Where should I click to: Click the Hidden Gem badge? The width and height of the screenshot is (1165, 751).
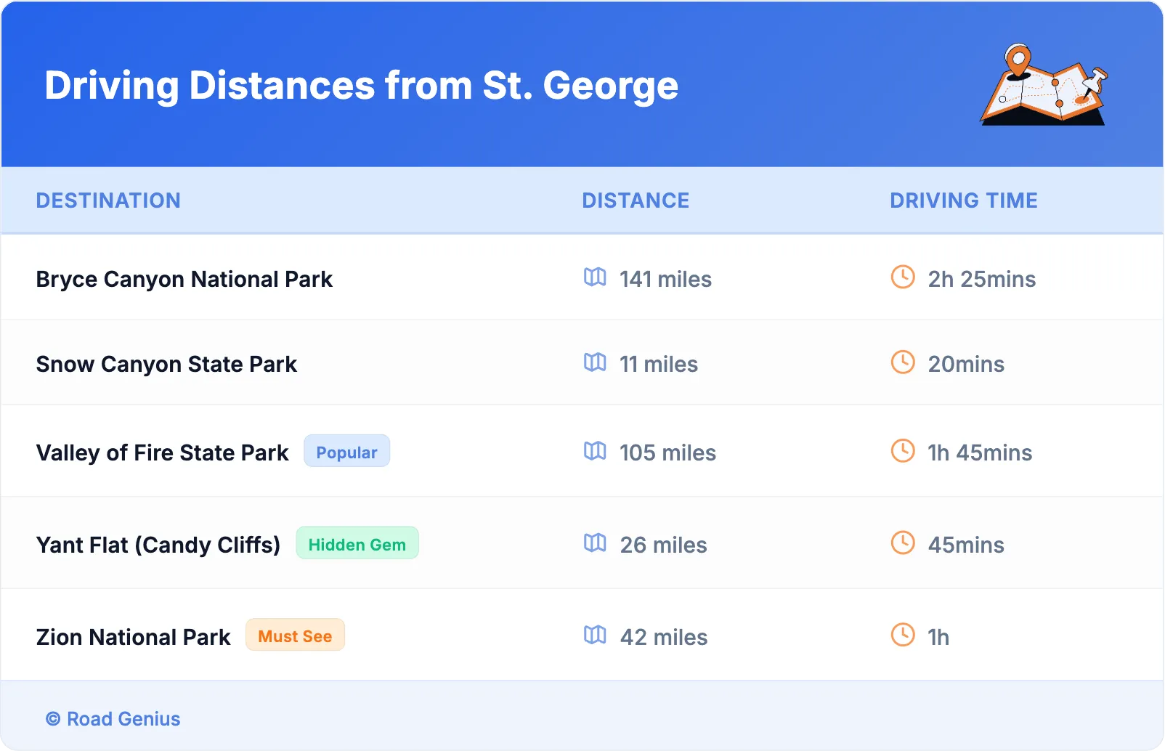[357, 543]
